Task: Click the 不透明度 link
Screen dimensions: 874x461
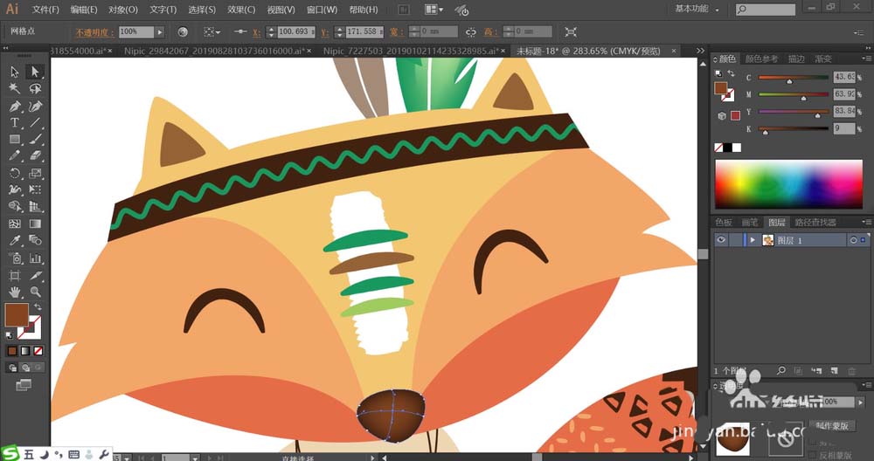Action: [x=90, y=31]
